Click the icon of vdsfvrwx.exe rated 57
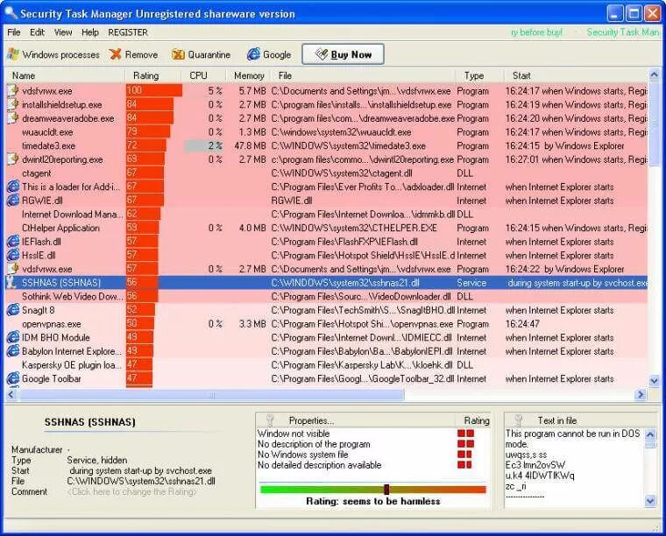Image resolution: width=666 pixels, height=536 pixels. [13, 269]
